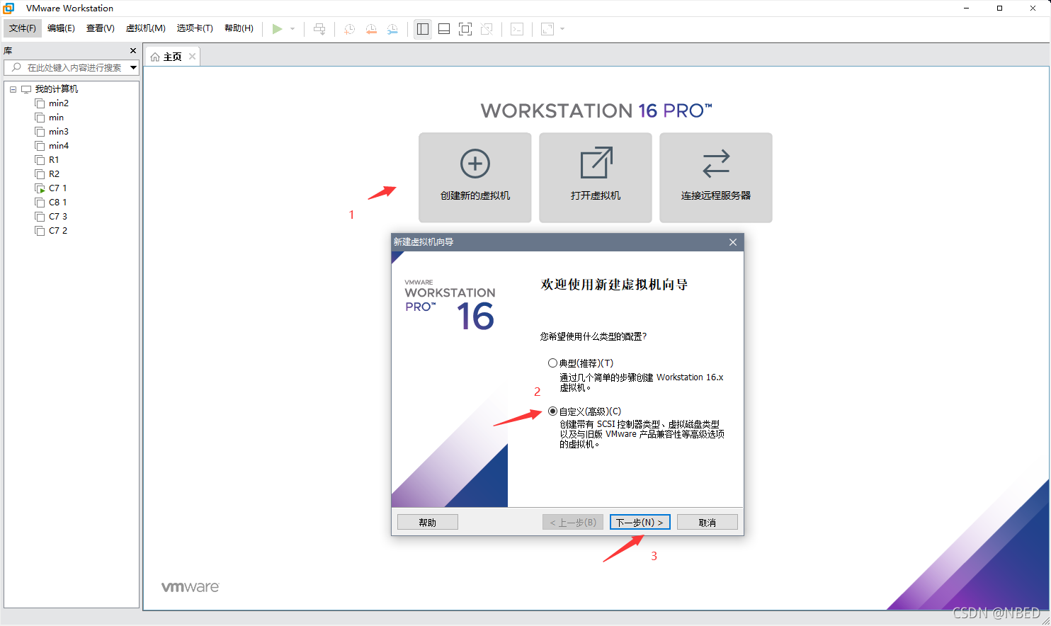Image resolution: width=1051 pixels, height=626 pixels.
Task: Open the 查看(V) menu
Action: [x=100, y=28]
